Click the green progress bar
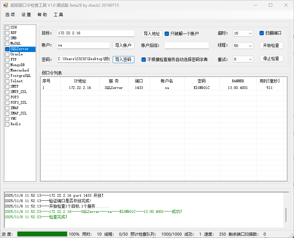Viewport: 294px width, 238px height. coord(42,234)
